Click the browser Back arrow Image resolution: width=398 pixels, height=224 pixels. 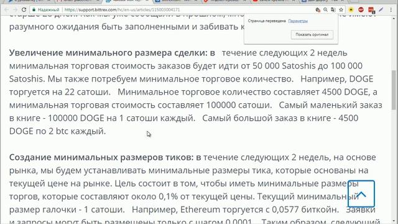tap(7, 10)
